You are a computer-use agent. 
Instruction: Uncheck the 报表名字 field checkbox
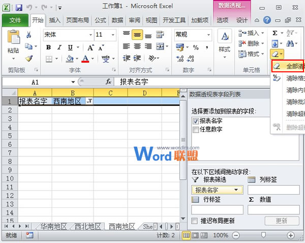pos(196,121)
